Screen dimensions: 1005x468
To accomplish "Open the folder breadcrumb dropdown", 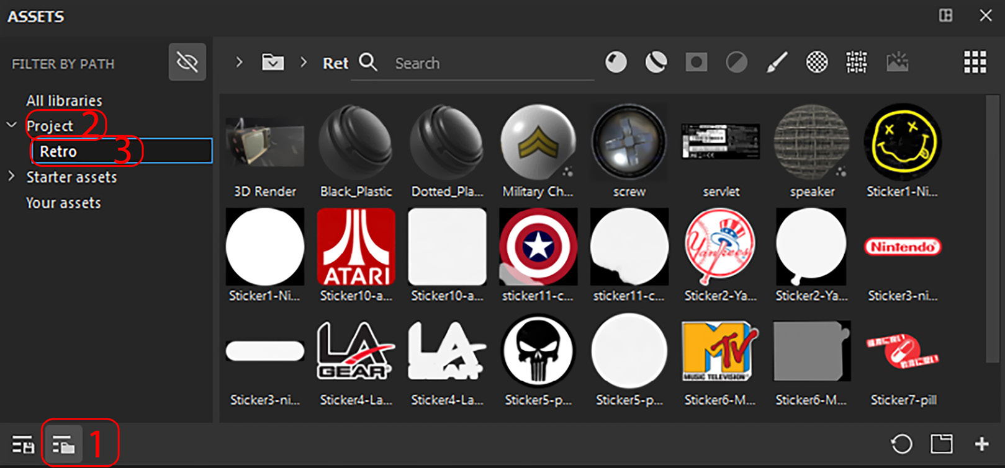I will (x=273, y=62).
